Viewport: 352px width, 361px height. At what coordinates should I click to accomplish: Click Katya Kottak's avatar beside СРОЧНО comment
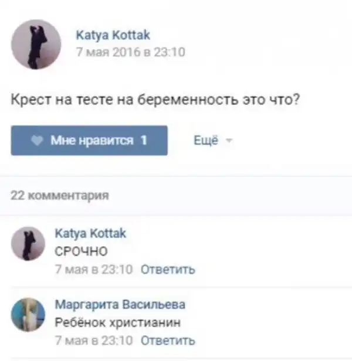click(28, 243)
